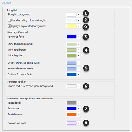Open Source text & Reference pane background dropdown
The width and height of the screenshot is (132, 132).
pos(79,86)
